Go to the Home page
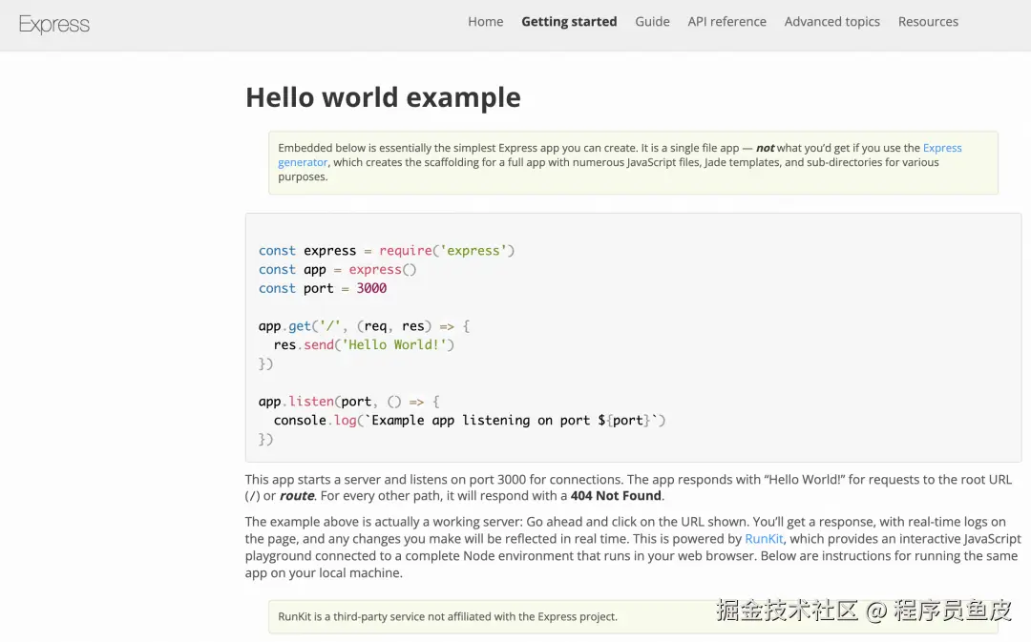 point(485,22)
